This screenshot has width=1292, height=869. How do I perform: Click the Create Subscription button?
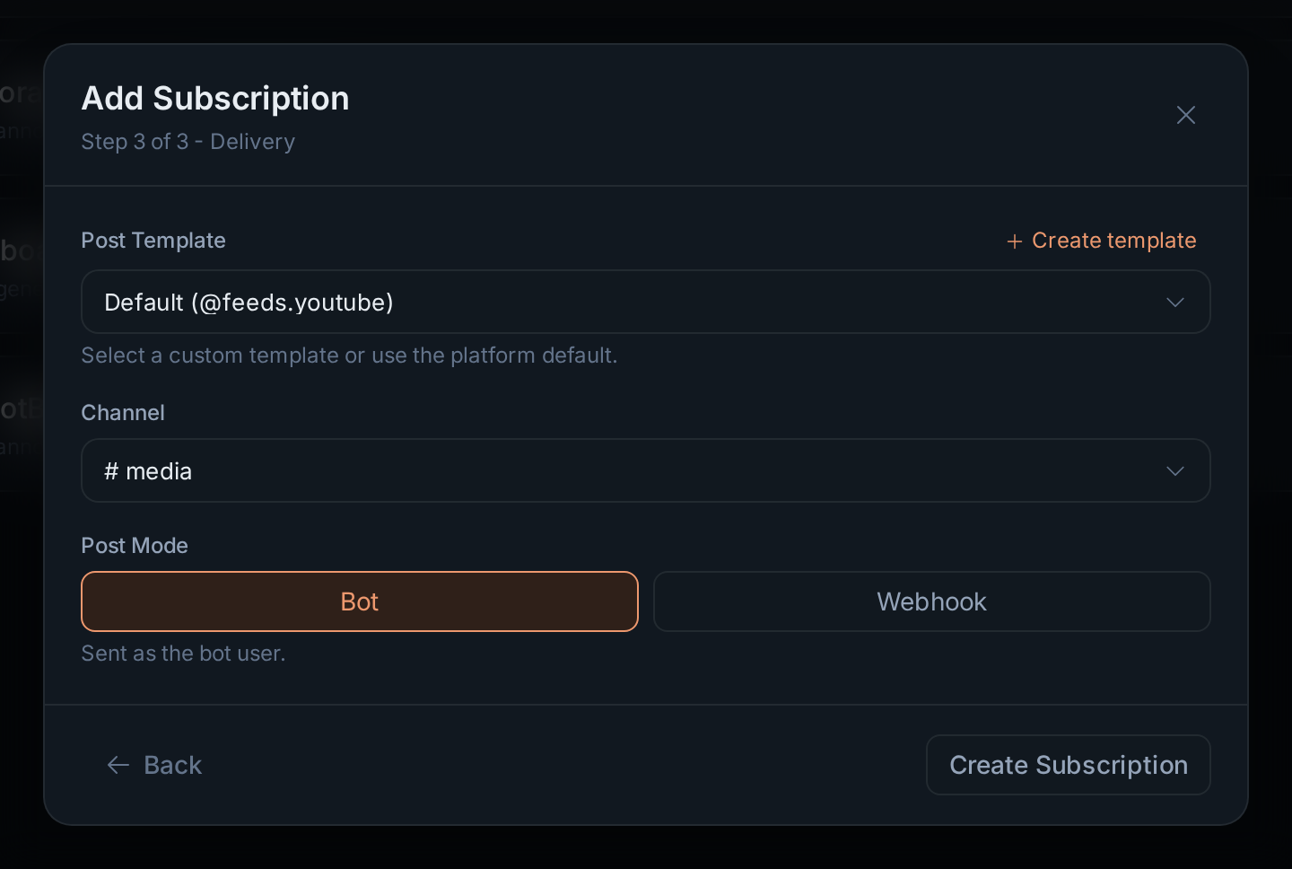pyautogui.click(x=1069, y=765)
